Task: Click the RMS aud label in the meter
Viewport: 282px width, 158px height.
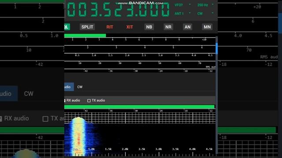Action: click(211, 67)
